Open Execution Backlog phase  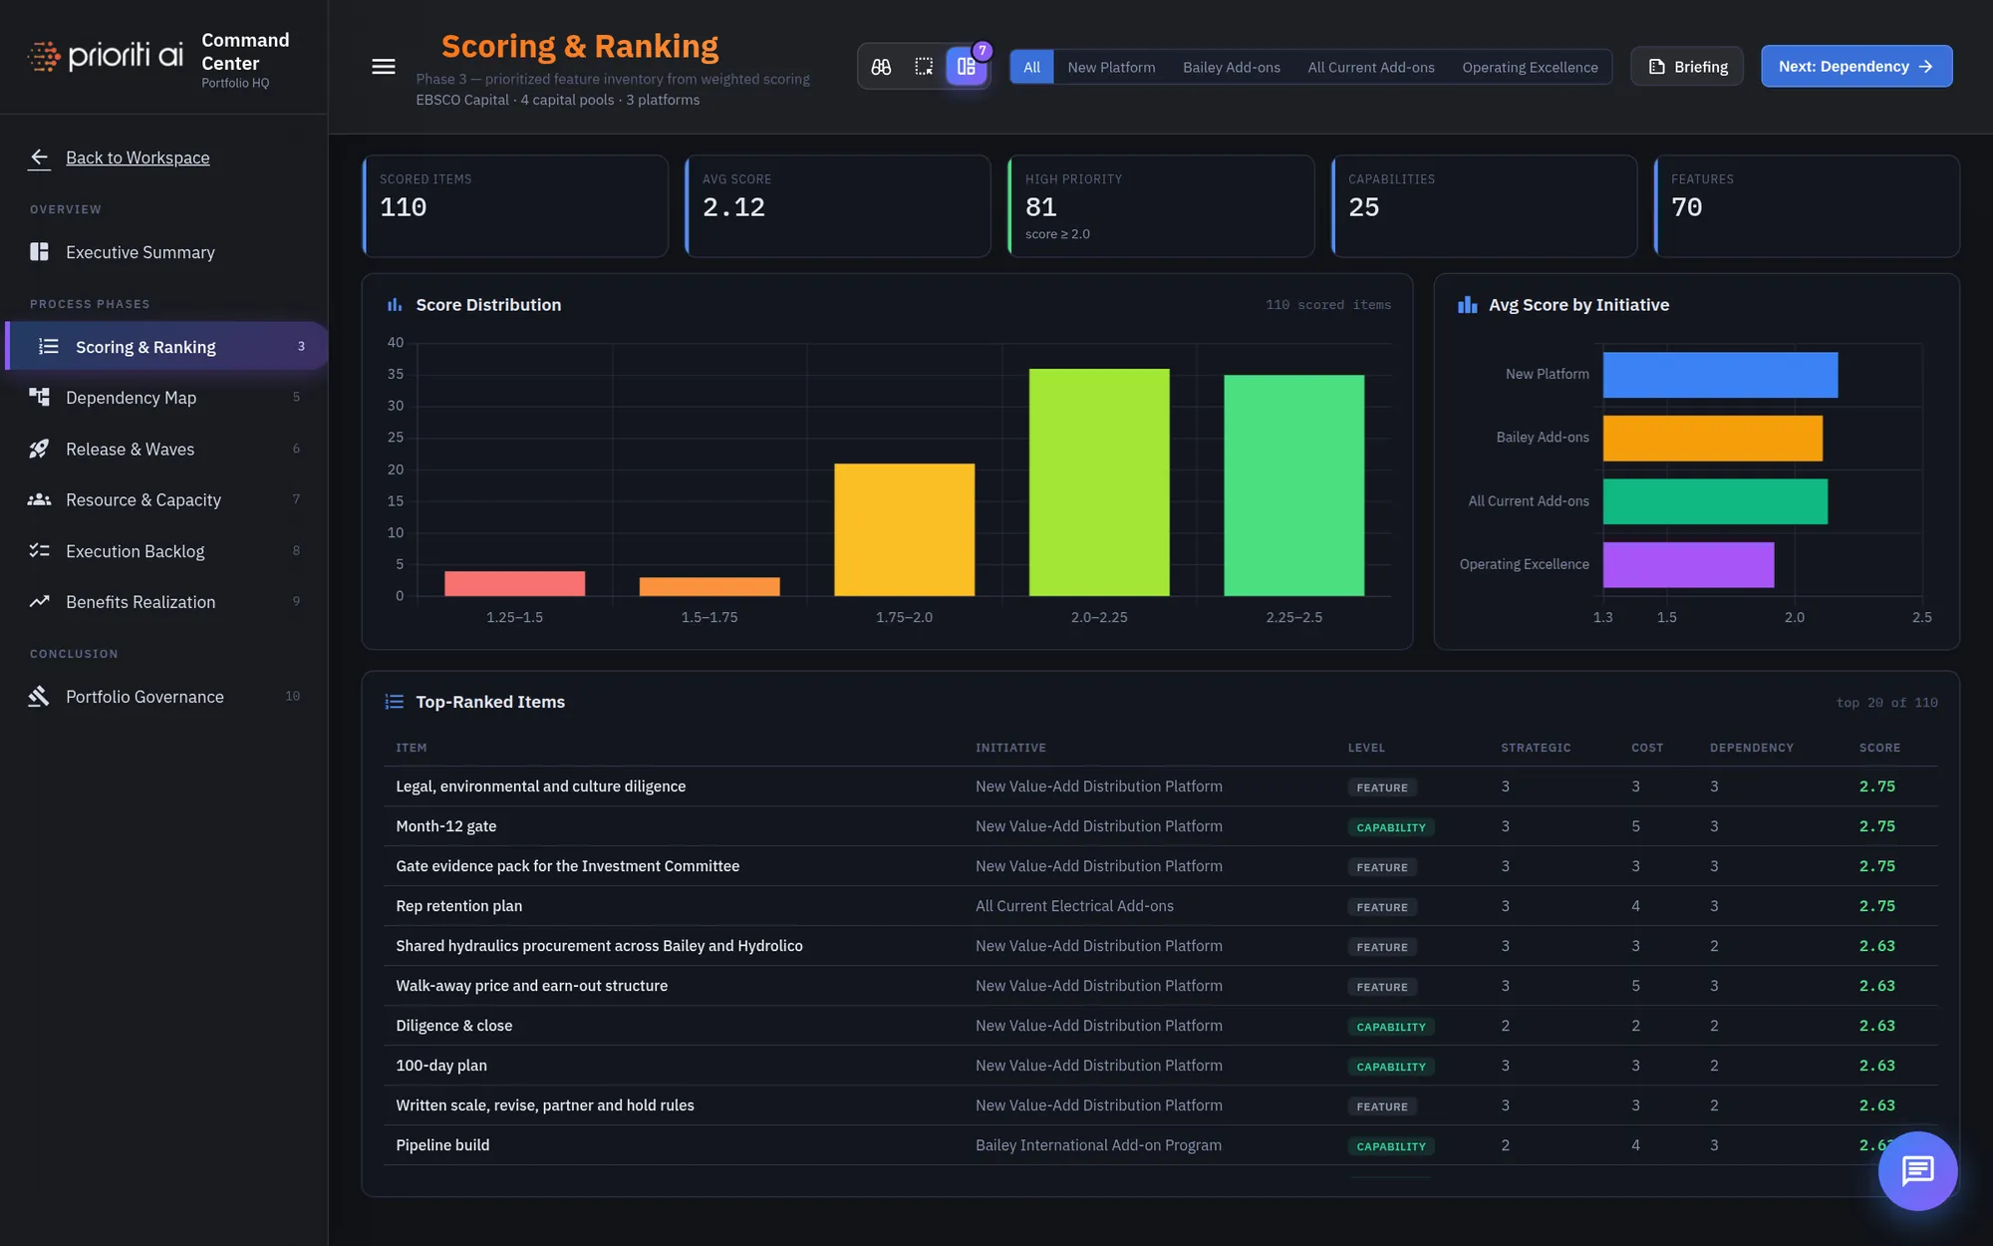164,550
